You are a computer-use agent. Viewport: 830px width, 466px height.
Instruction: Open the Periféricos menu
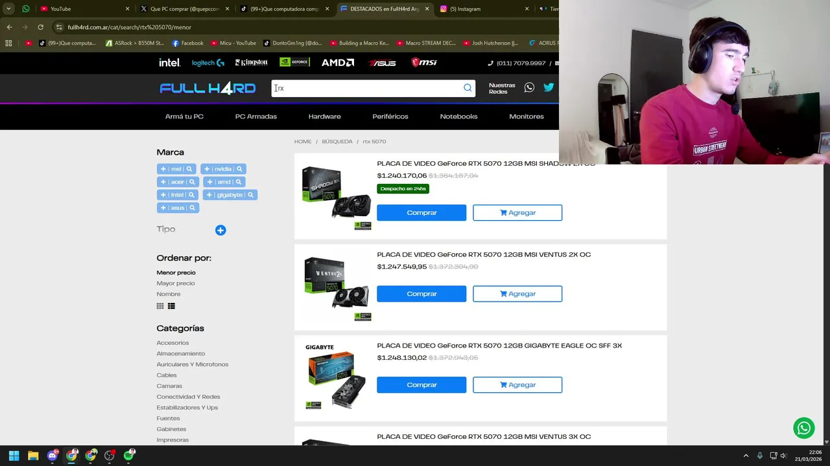click(390, 116)
